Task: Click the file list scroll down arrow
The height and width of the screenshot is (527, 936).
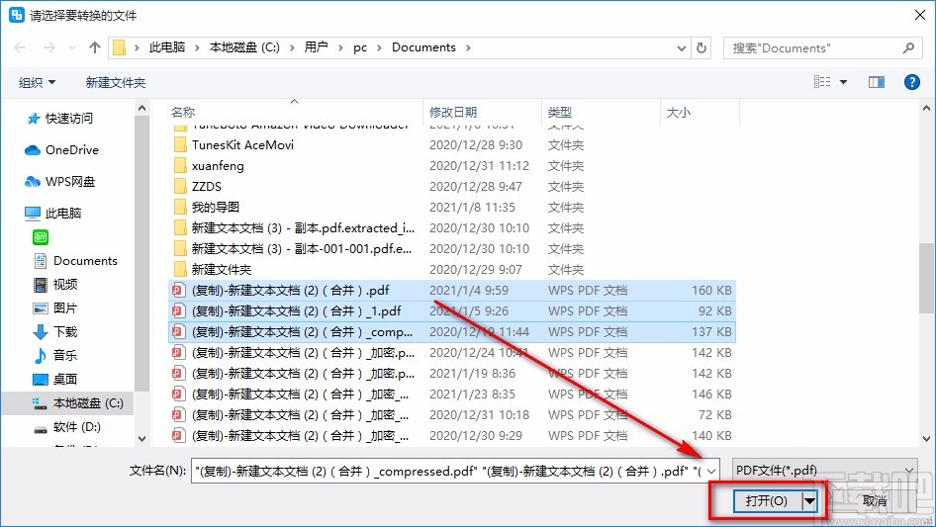Action: point(926,439)
